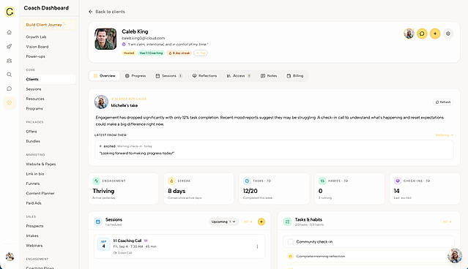Click the All link in Tasks & habits
The height and width of the screenshot is (269, 468).
click(447, 221)
